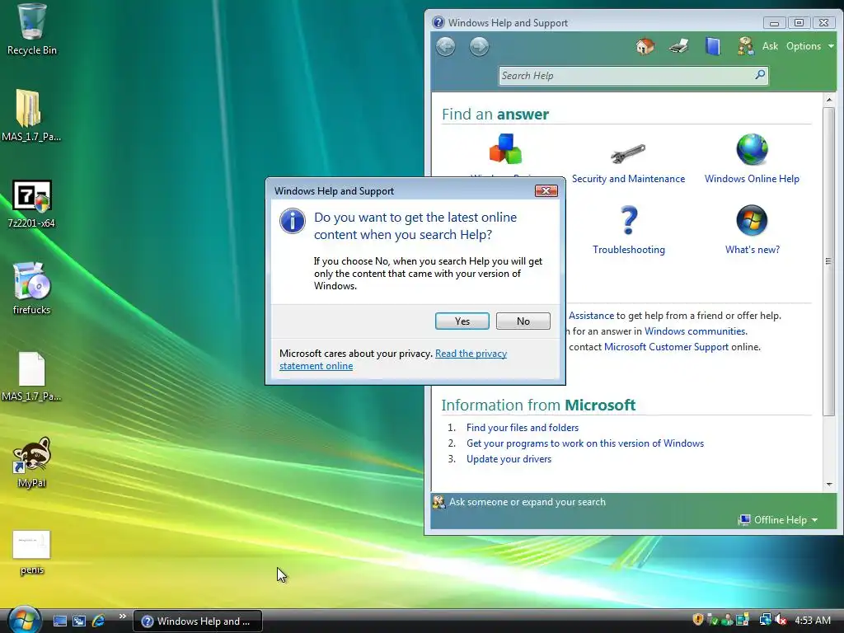
Task: Open Security and Maintenance wrench icon
Action: coord(628,152)
